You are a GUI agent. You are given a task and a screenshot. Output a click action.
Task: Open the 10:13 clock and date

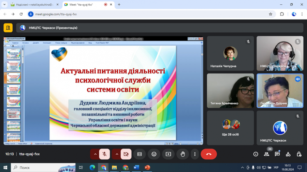pos(288,168)
